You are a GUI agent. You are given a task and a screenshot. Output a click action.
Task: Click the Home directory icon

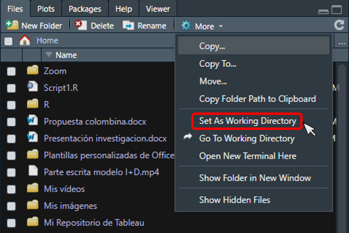tap(25, 41)
